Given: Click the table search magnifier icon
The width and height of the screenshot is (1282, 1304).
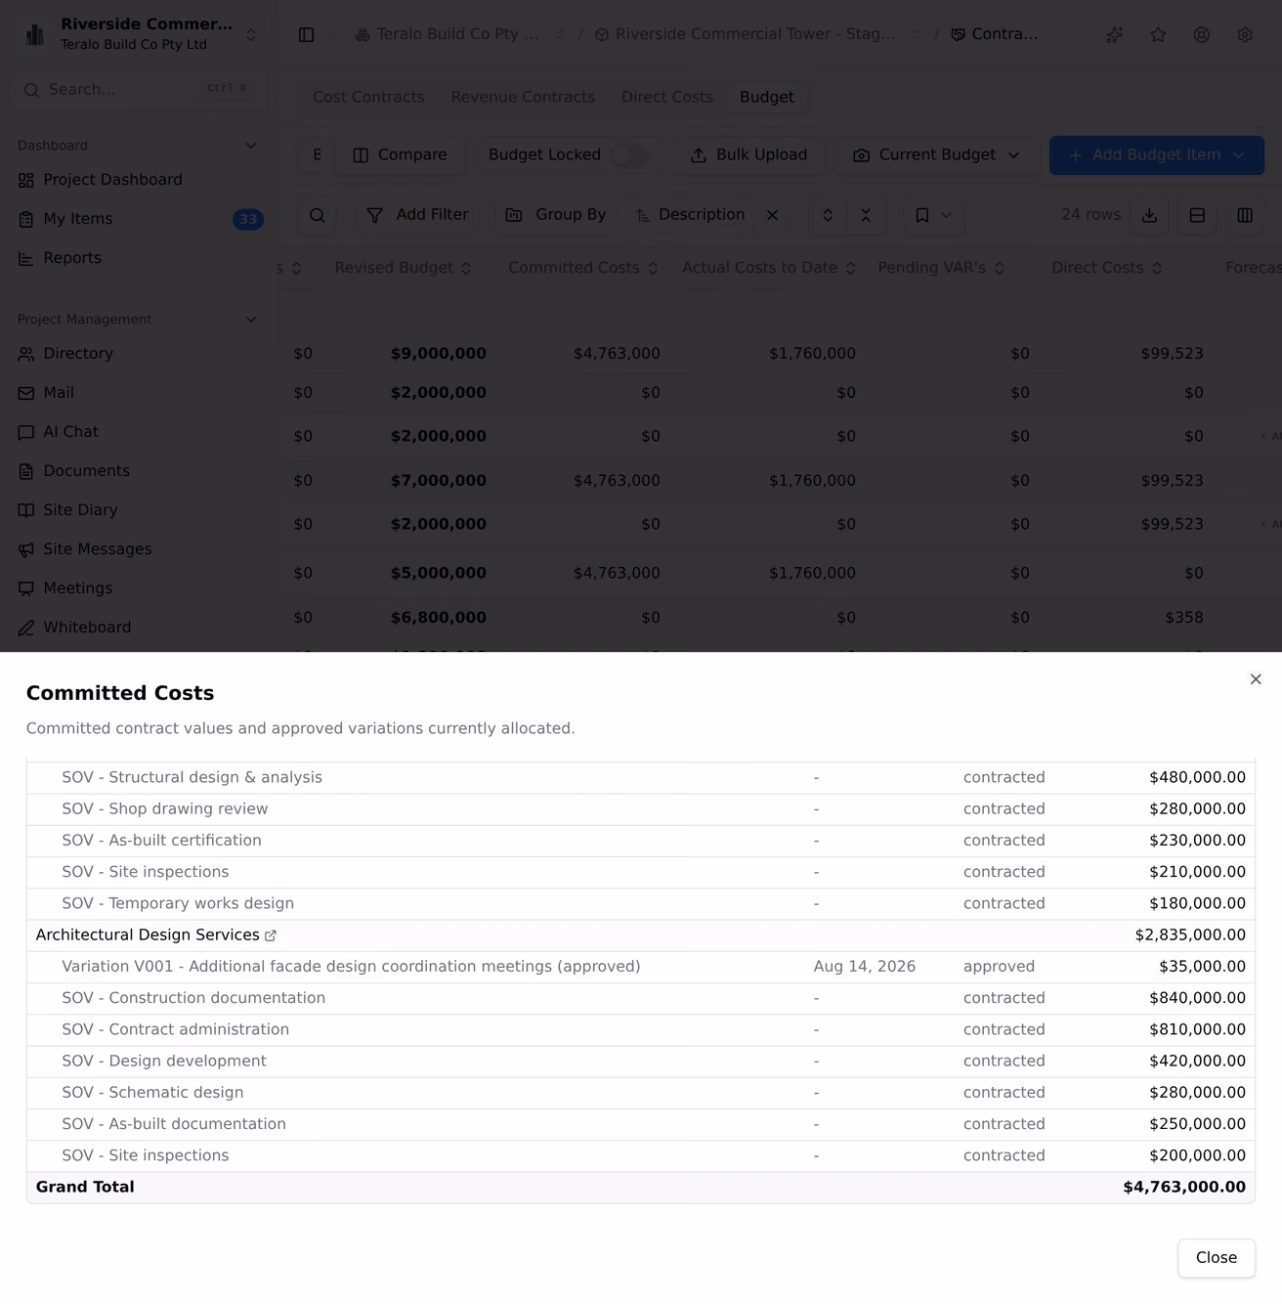Looking at the screenshot, I should [317, 215].
